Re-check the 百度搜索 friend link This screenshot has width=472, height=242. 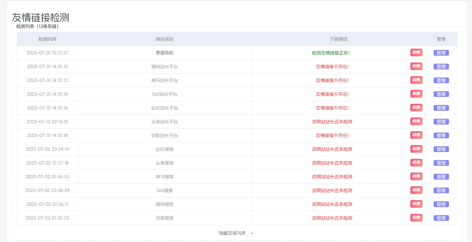point(416,218)
